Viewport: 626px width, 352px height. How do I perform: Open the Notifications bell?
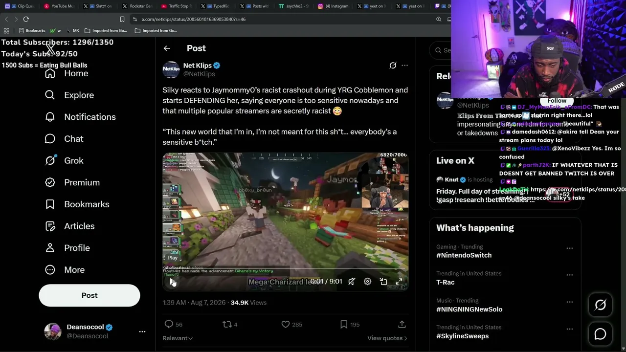coord(50,117)
